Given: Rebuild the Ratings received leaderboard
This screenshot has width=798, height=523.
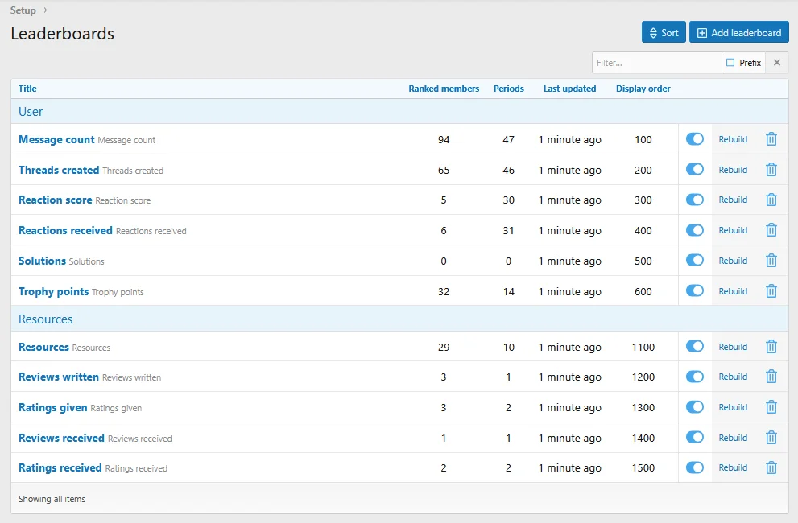Looking at the screenshot, I should tap(733, 467).
